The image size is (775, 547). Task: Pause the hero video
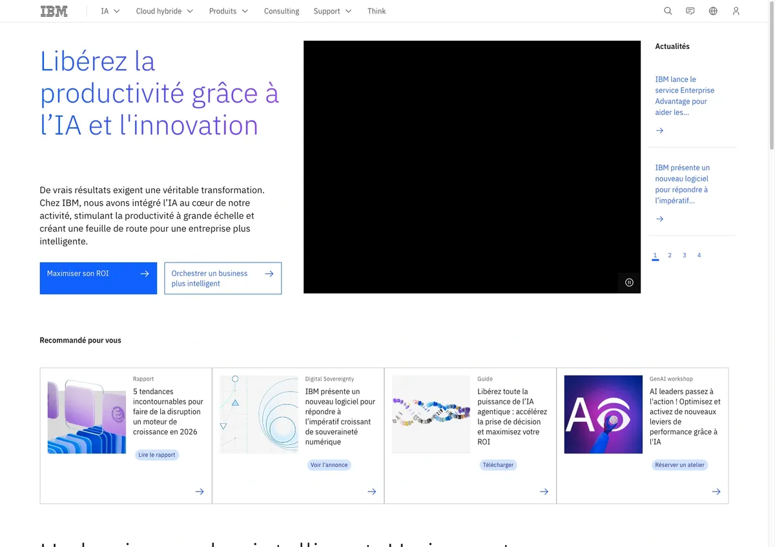tap(629, 282)
